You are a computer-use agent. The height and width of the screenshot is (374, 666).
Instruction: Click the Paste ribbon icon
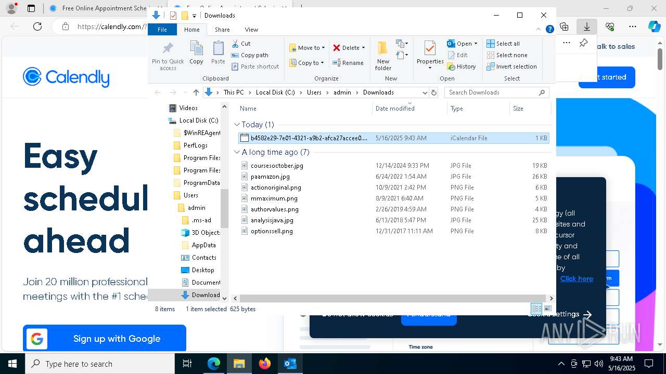(x=218, y=53)
